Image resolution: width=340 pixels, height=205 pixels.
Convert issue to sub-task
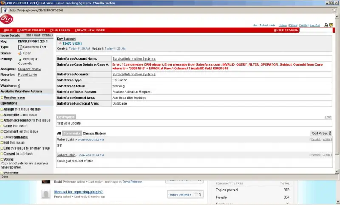(x=9, y=154)
